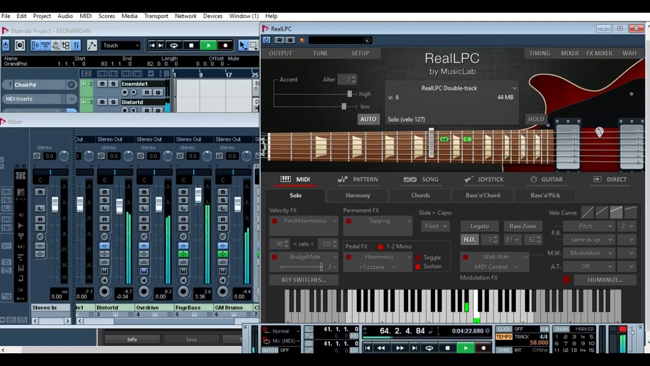
Task: Toggle the Legato button
Action: [x=479, y=226]
